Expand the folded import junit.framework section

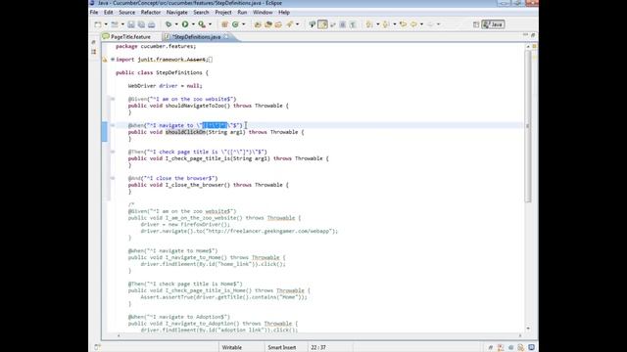(x=113, y=60)
